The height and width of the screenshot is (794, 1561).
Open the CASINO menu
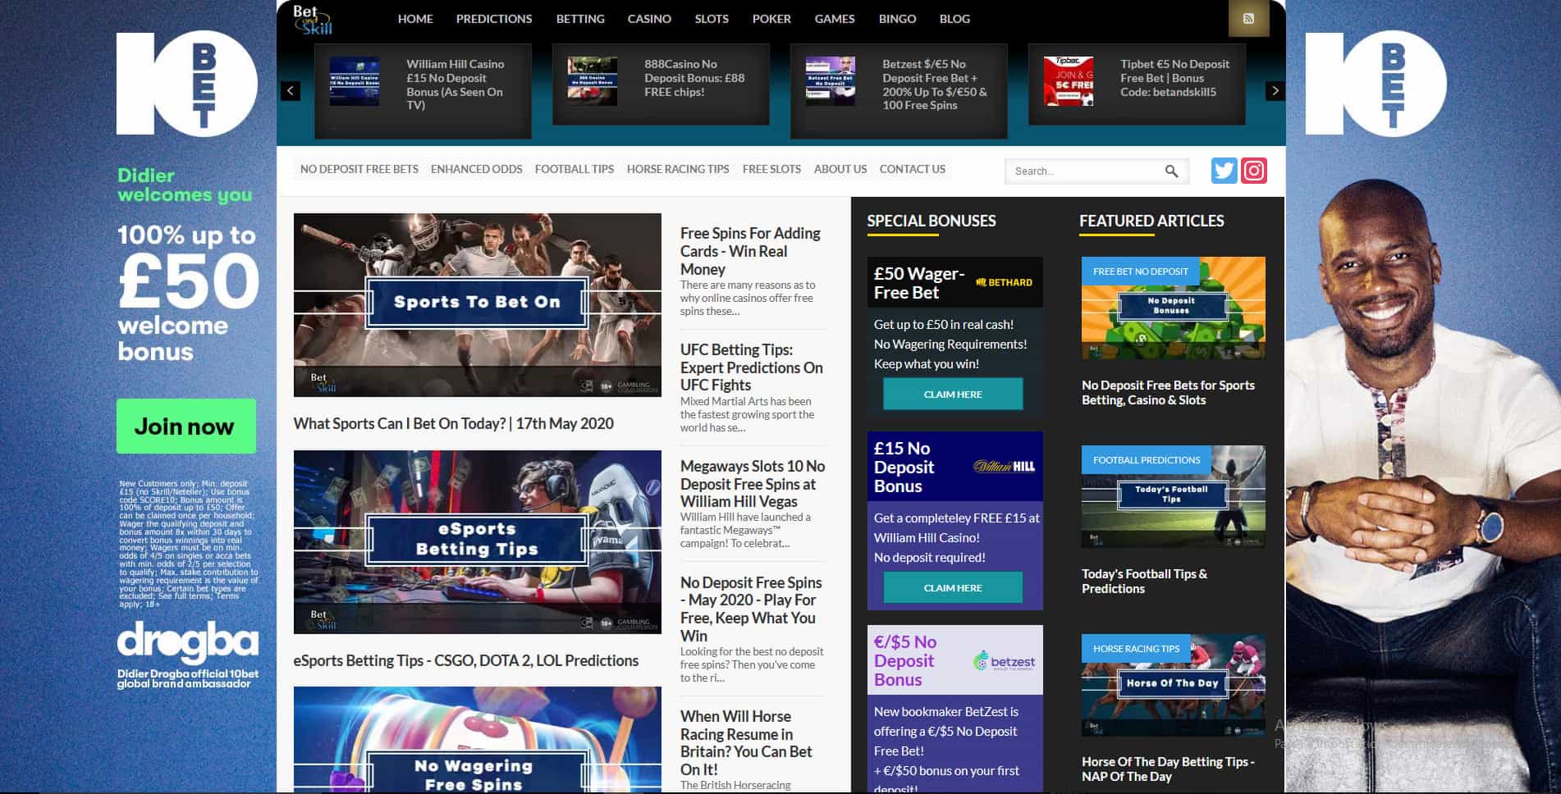[x=649, y=19]
